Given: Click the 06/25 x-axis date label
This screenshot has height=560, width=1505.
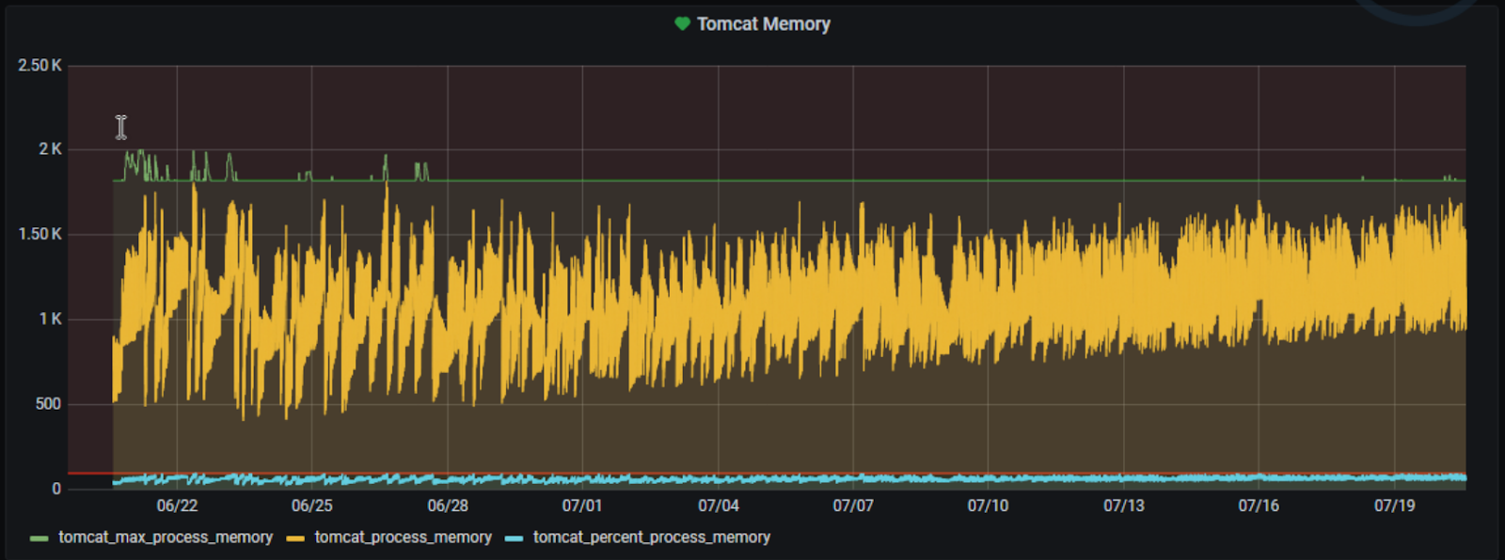Looking at the screenshot, I should 312,506.
